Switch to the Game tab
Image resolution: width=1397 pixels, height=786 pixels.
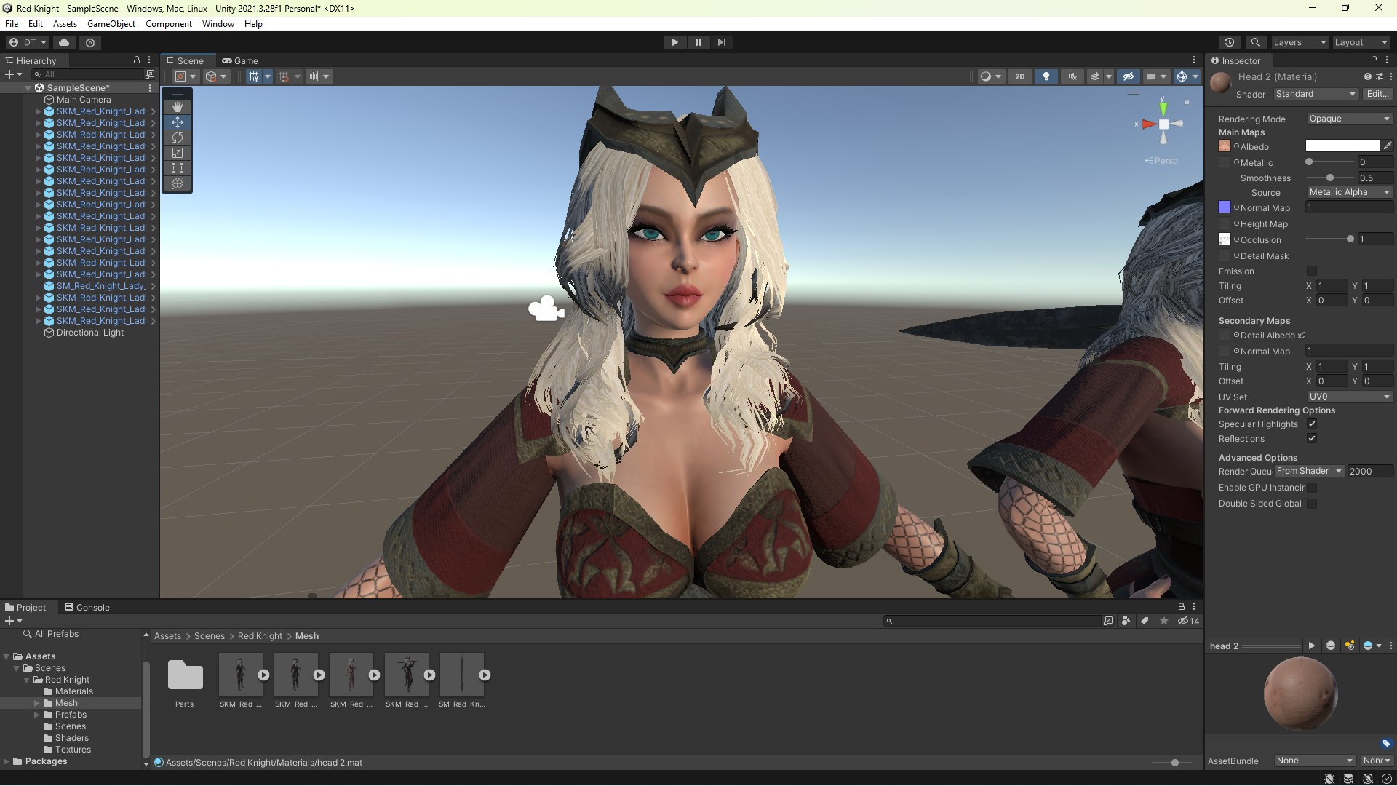point(240,60)
